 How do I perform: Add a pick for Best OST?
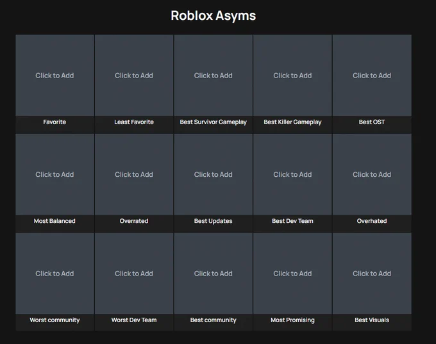pos(372,76)
